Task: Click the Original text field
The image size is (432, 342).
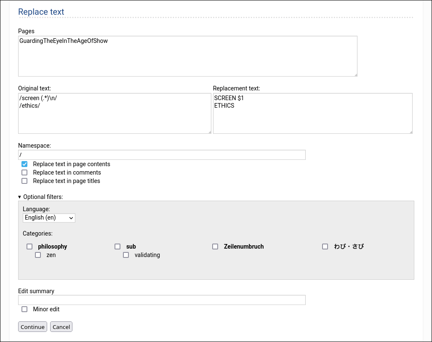Action: coord(114,113)
